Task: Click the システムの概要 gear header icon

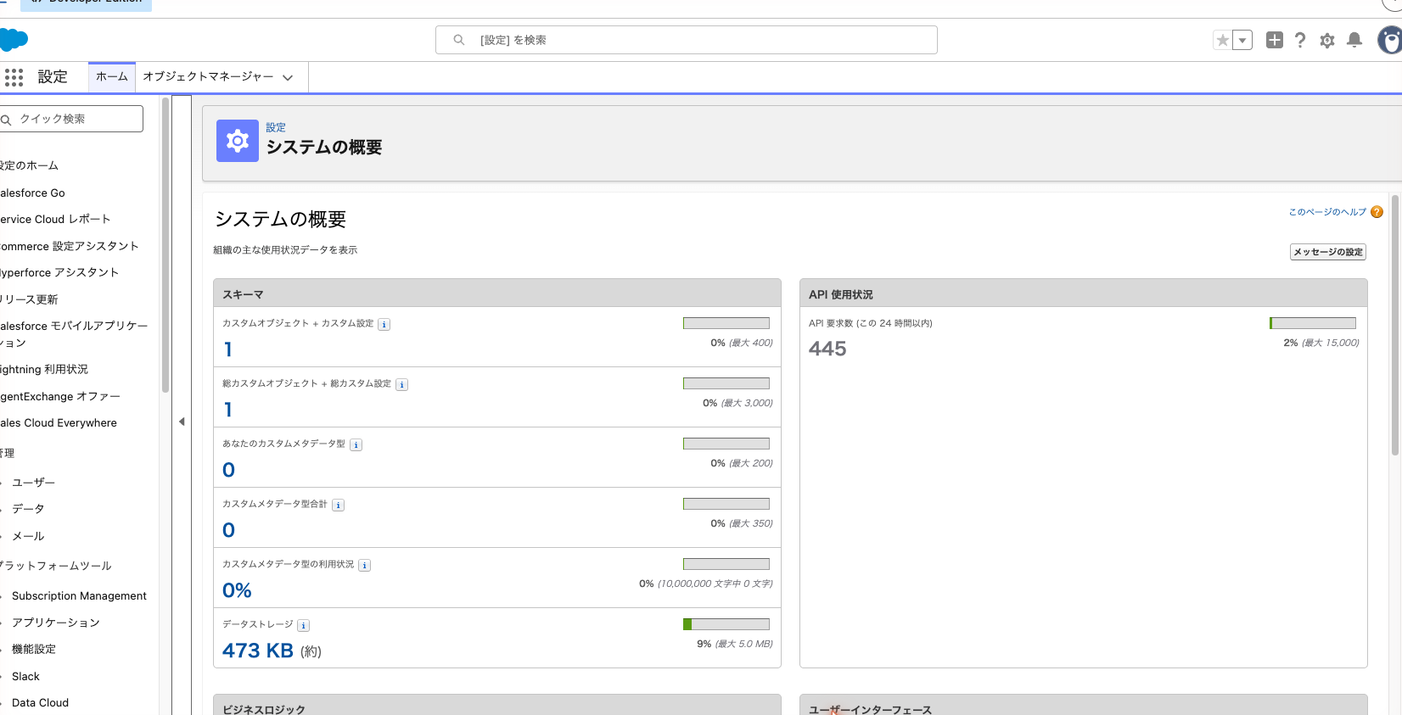Action: click(x=238, y=141)
